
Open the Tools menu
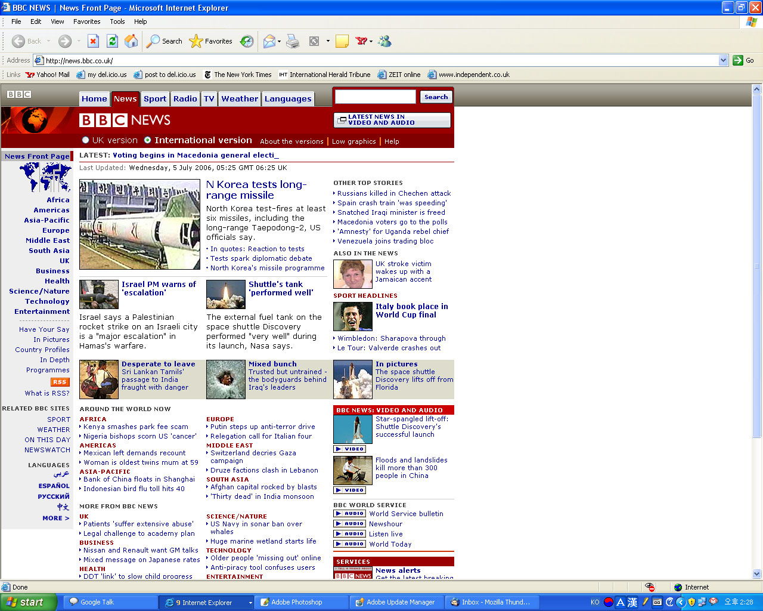click(117, 21)
